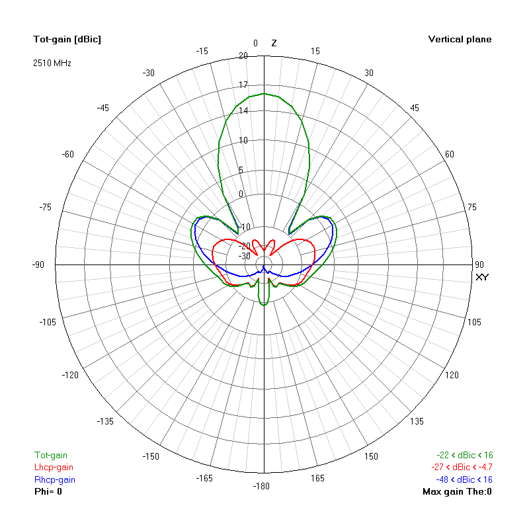Select the positive "120" angle label

(x=452, y=375)
